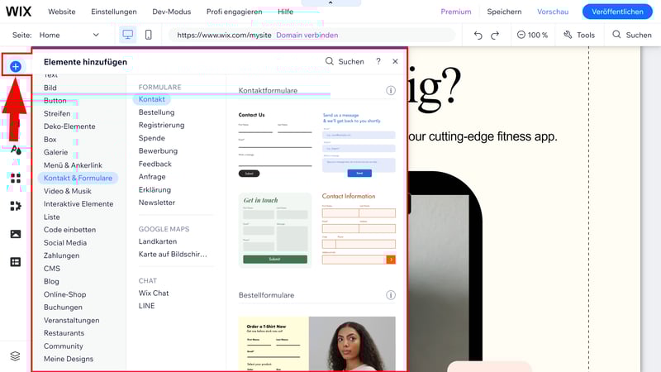Open the Einstellungen menu
This screenshot has width=661, height=372.
pyautogui.click(x=114, y=12)
